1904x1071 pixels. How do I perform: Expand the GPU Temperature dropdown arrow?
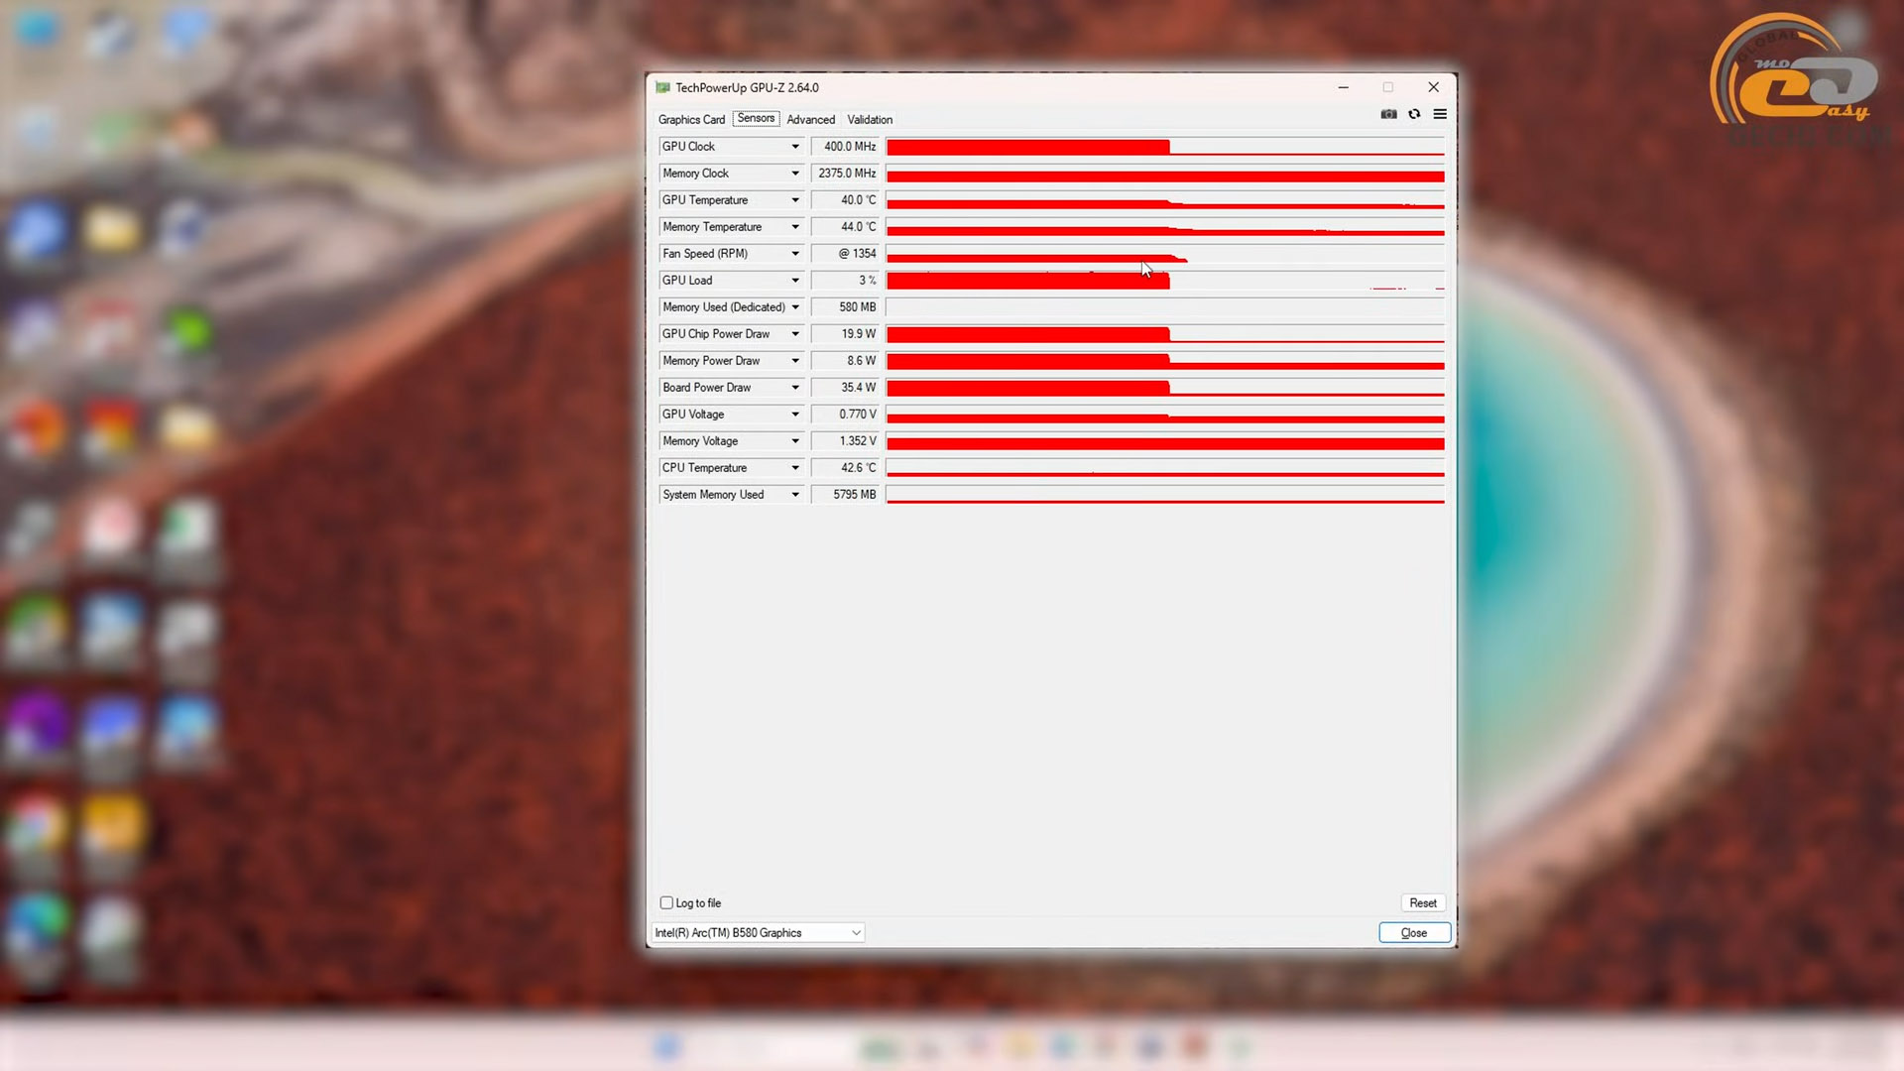coord(794,200)
